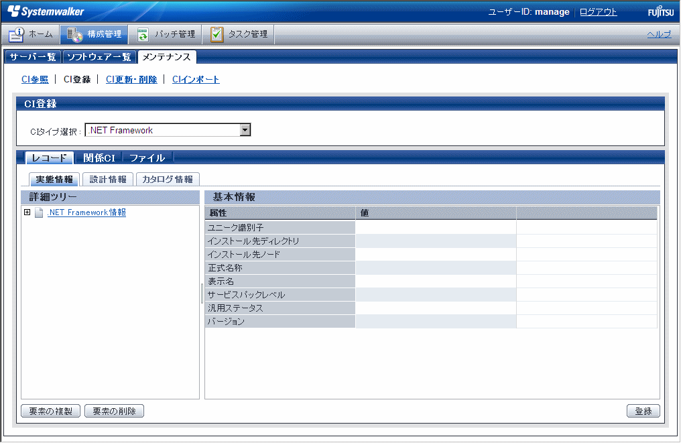
Task: Open Task Management (タスク管理) icon
Action: pyautogui.click(x=217, y=34)
